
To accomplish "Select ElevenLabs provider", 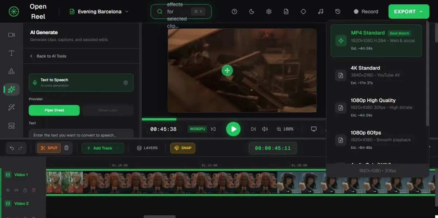I will click(x=108, y=110).
